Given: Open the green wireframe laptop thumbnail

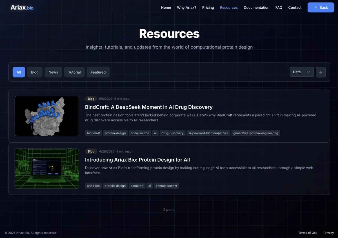Looking at the screenshot, I should coord(47,169).
